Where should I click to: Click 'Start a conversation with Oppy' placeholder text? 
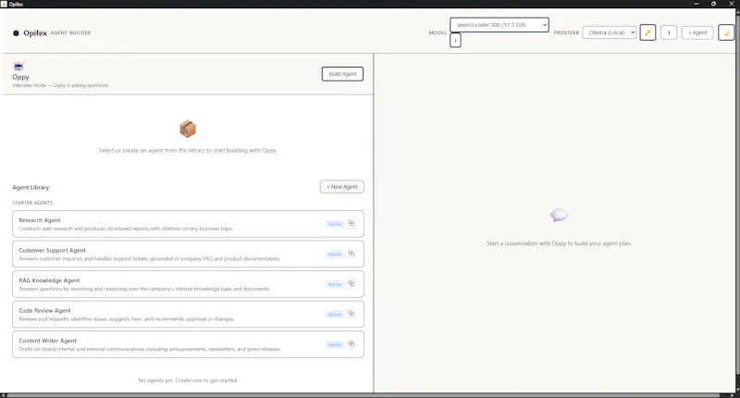559,243
